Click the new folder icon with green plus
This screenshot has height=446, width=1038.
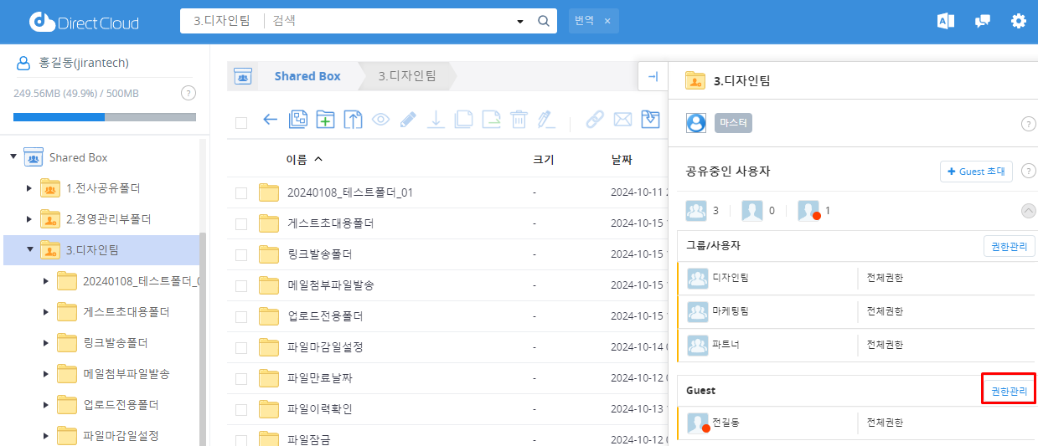pos(325,120)
